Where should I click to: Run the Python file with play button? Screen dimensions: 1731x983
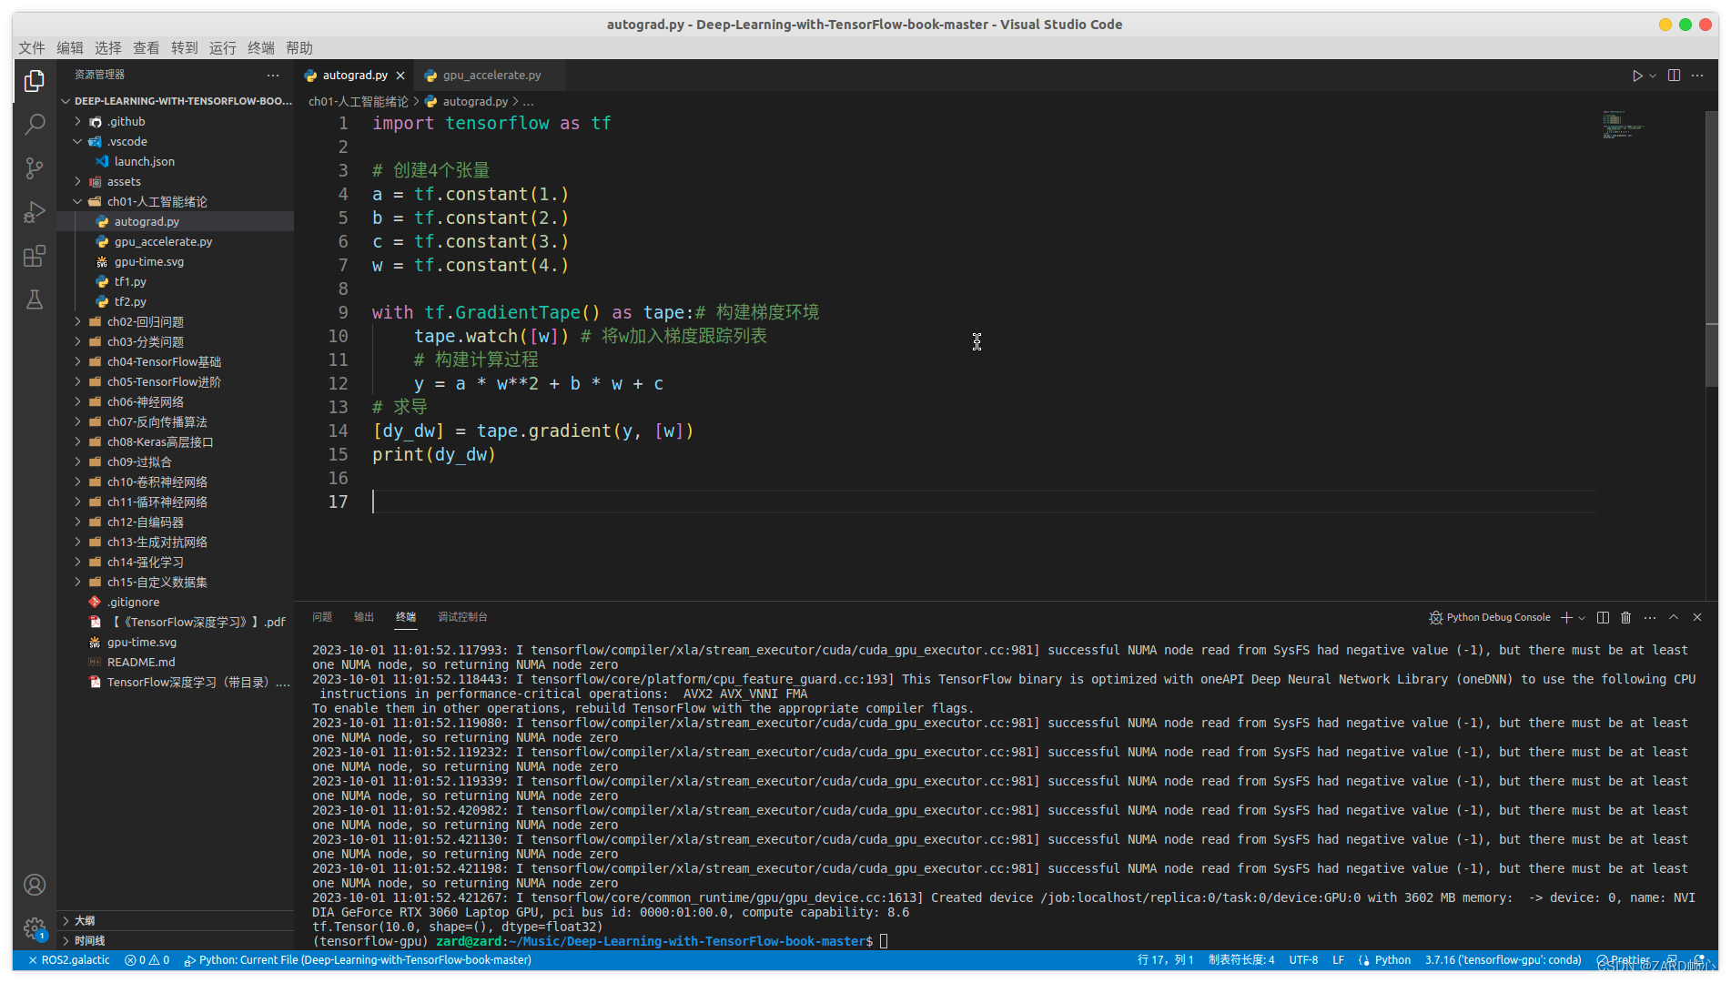(1637, 76)
